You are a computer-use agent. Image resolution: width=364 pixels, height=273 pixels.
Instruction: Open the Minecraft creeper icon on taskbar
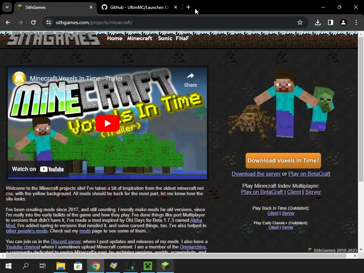click(x=148, y=266)
